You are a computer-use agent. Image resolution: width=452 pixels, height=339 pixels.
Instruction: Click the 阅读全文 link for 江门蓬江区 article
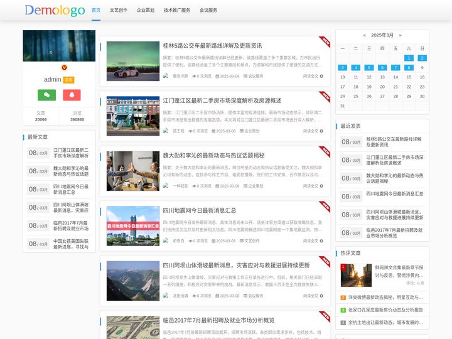point(313,131)
